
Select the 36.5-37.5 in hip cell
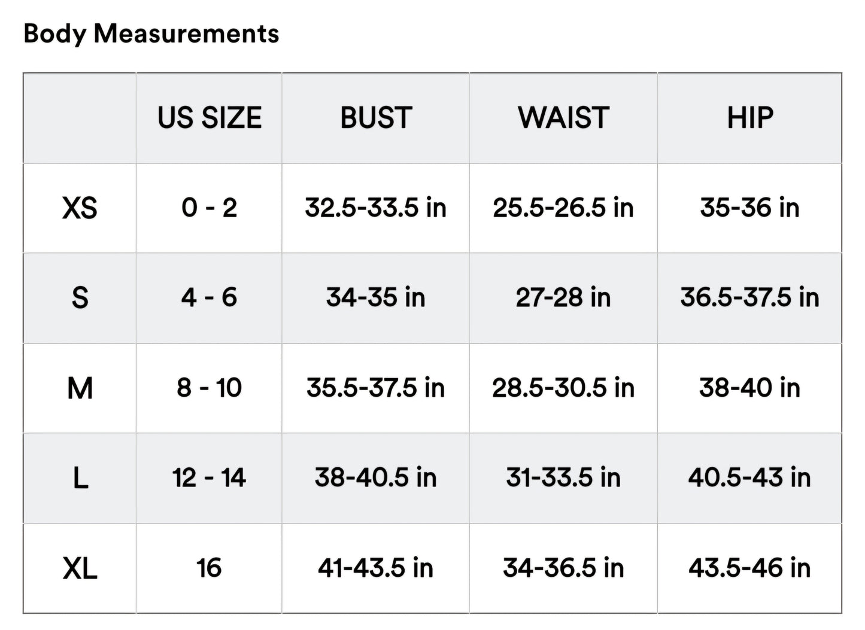point(749,298)
